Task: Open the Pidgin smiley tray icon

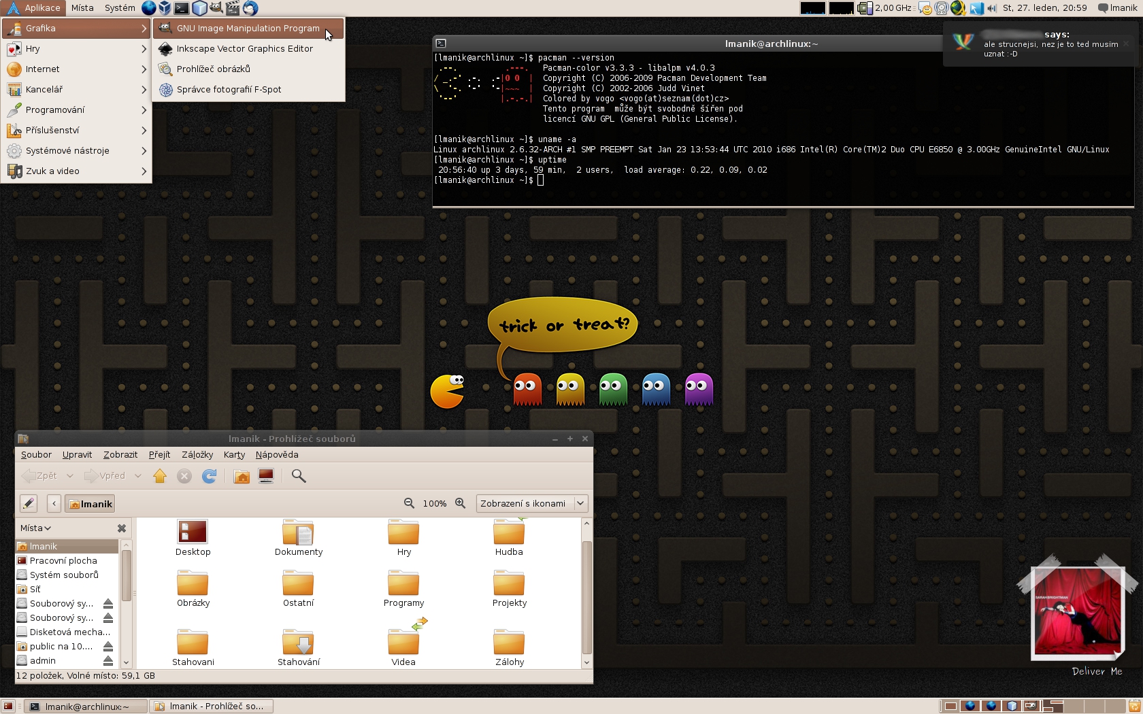Action: point(925,8)
